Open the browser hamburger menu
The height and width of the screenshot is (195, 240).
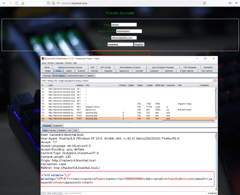(x=236, y=3)
